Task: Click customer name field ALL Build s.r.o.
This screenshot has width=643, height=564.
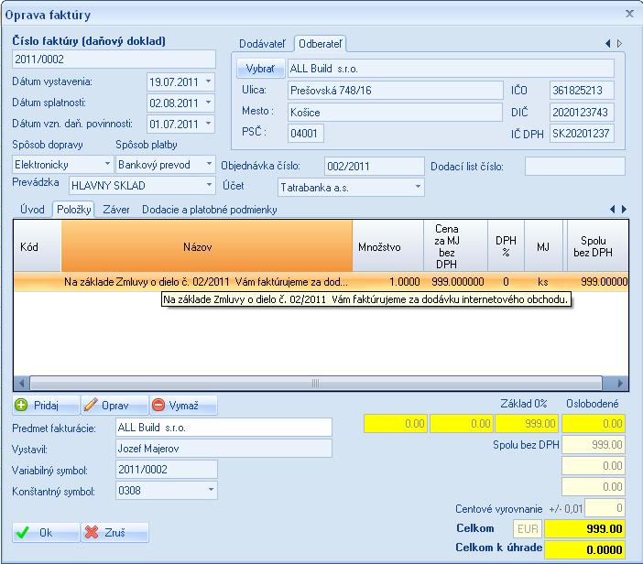Action: click(451, 69)
